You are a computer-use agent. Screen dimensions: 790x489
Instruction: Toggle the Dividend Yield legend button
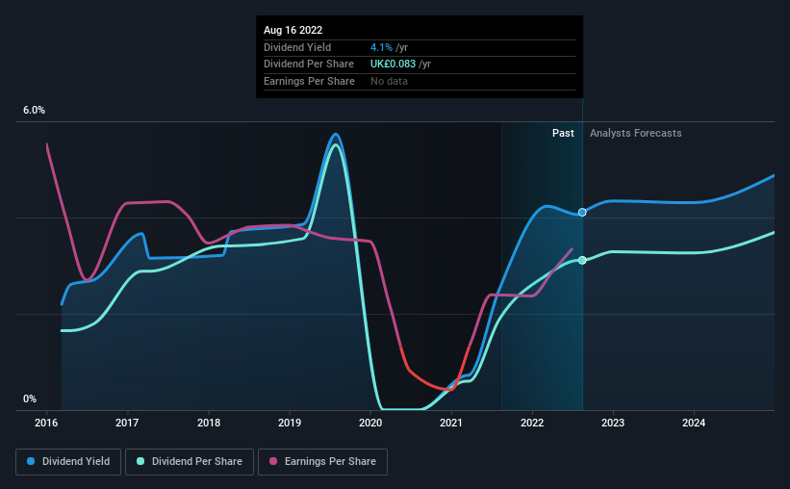[68, 462]
